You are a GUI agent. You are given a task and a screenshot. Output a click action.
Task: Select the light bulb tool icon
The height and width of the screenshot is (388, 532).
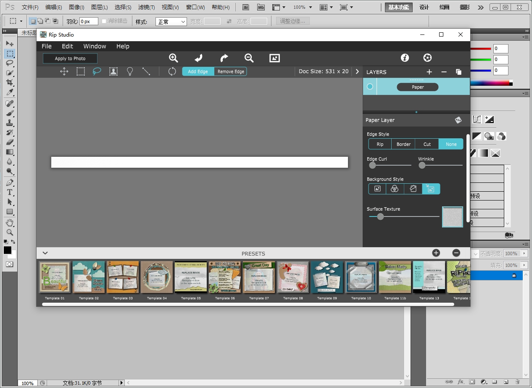130,71
